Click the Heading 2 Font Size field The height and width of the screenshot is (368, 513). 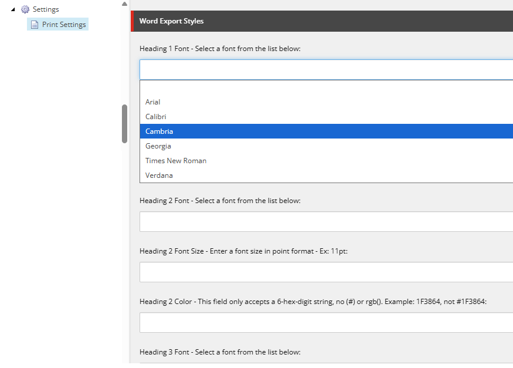326,272
